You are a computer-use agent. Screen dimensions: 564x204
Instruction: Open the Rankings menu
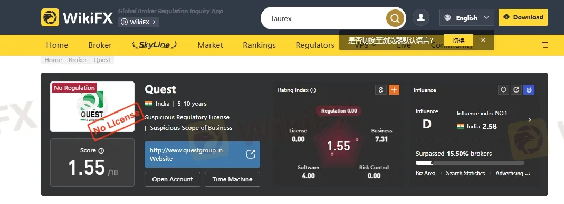[x=259, y=45]
